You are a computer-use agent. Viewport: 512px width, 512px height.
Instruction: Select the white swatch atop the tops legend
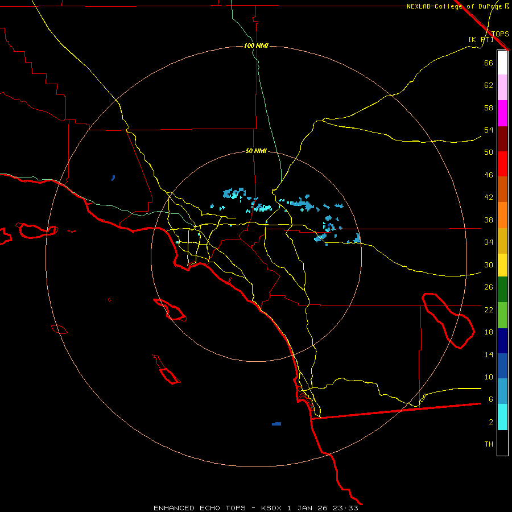tap(502, 63)
